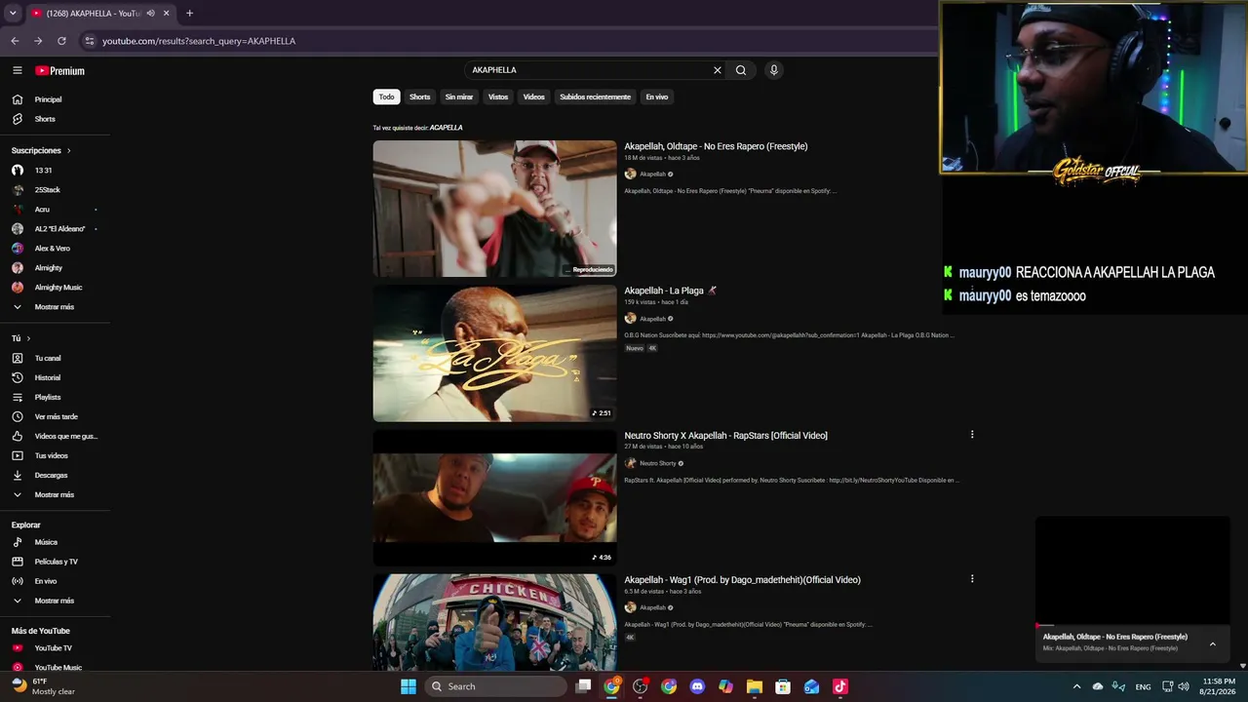Open site information icon in address bar
The height and width of the screenshot is (702, 1248).
(x=90, y=41)
